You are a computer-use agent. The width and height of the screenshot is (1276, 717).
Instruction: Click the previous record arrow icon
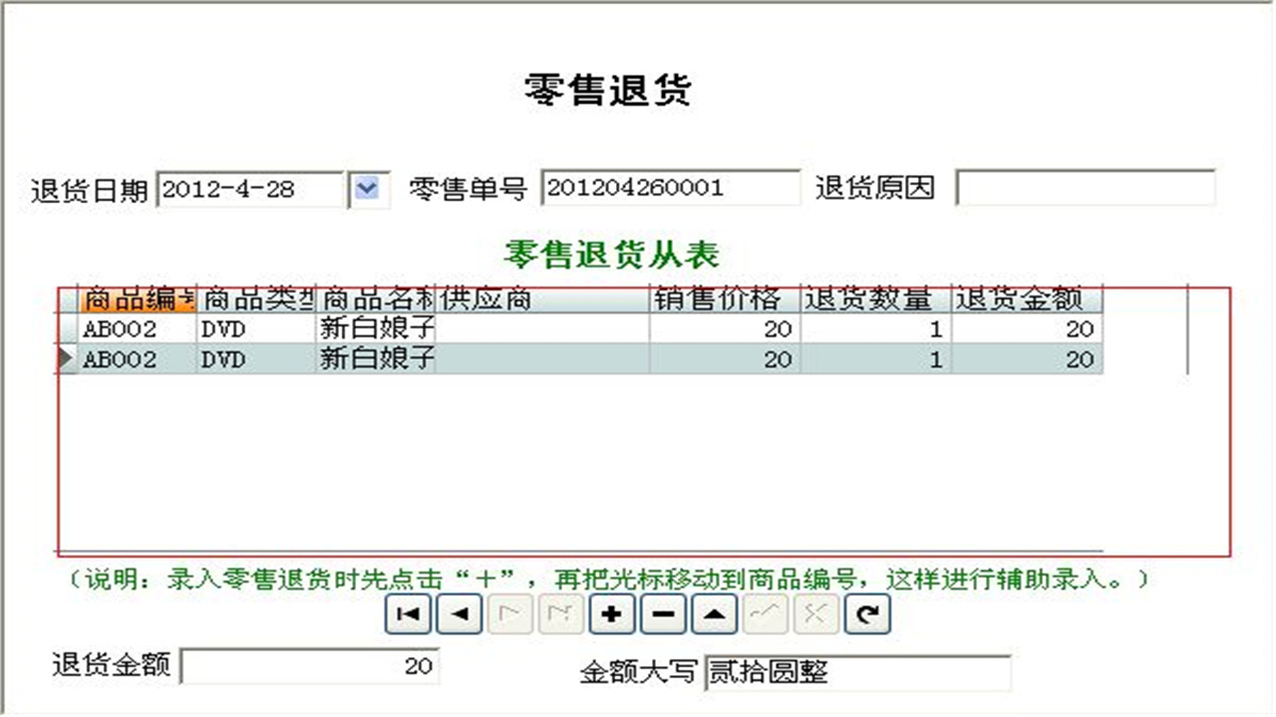click(x=459, y=614)
